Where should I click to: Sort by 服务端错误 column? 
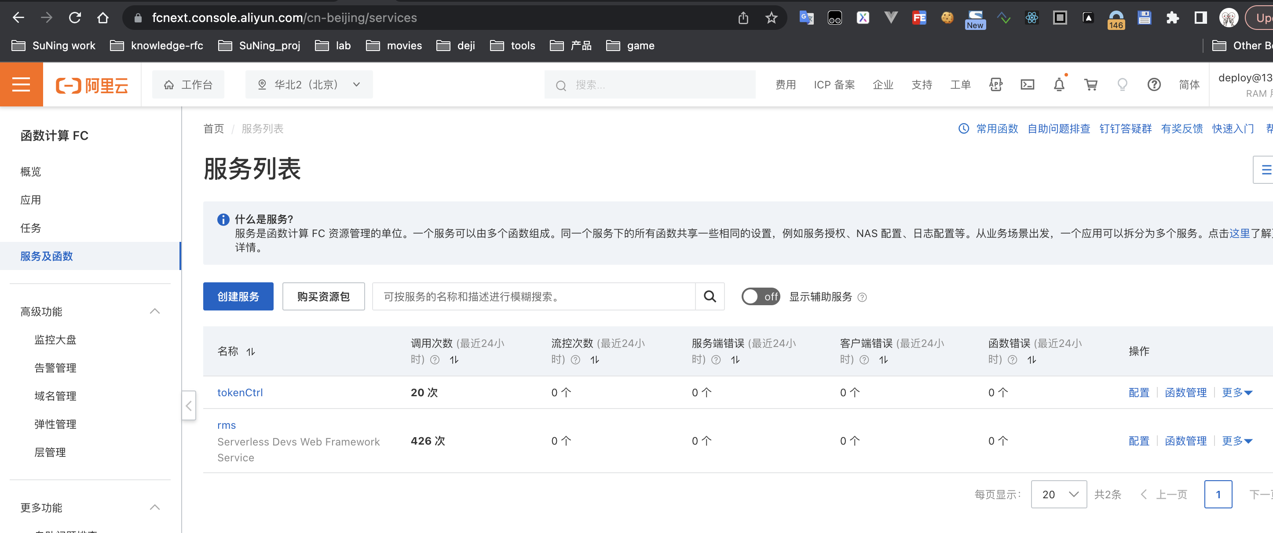coord(735,360)
